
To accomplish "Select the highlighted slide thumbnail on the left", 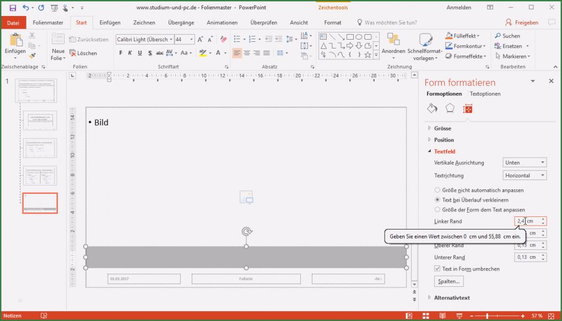I will pos(40,203).
